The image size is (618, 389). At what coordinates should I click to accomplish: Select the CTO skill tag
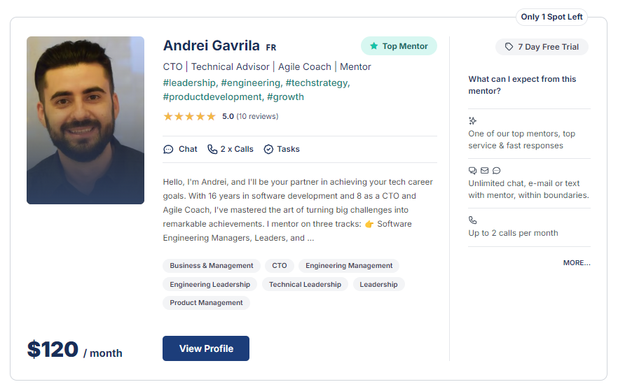[x=280, y=266]
